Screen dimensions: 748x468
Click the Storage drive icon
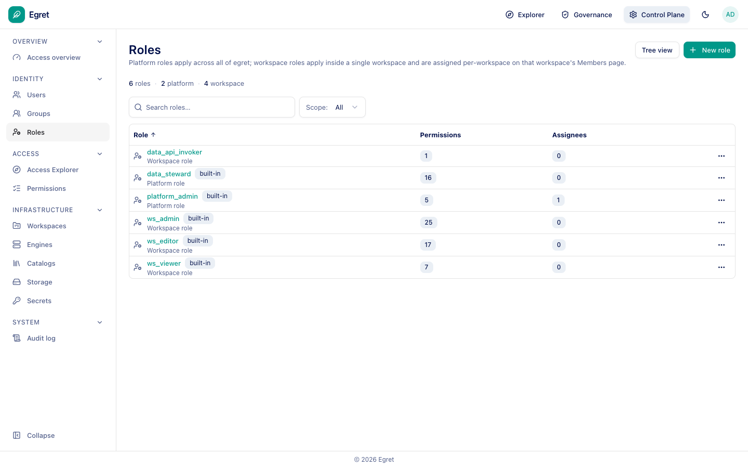17,282
